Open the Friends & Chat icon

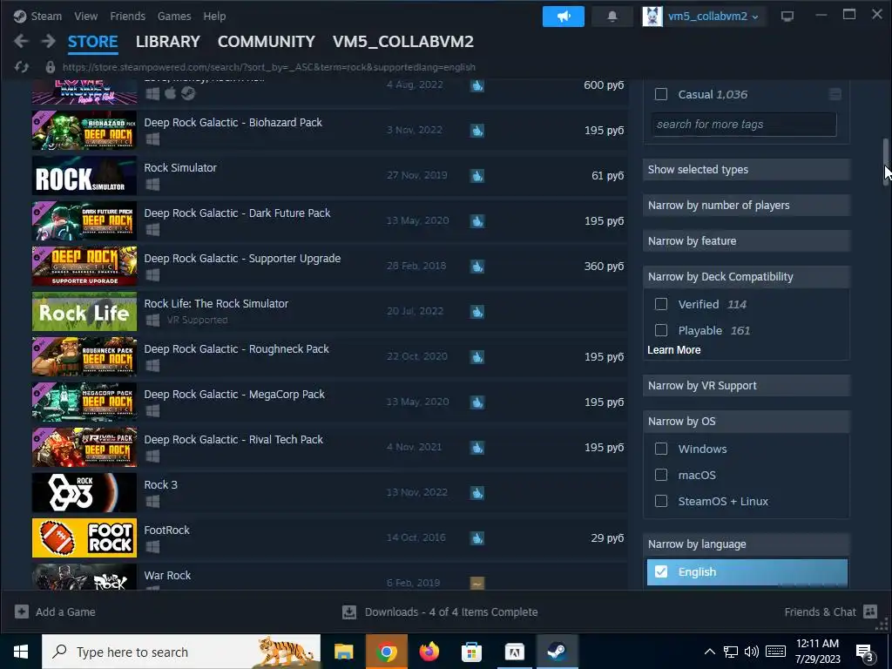870,612
